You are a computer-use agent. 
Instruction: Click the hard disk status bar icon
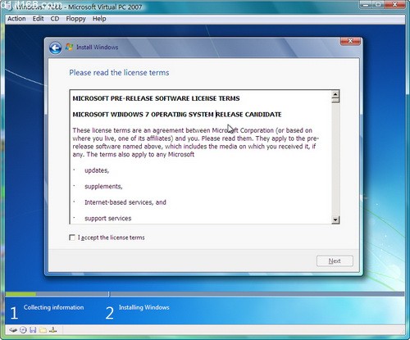(x=13, y=330)
